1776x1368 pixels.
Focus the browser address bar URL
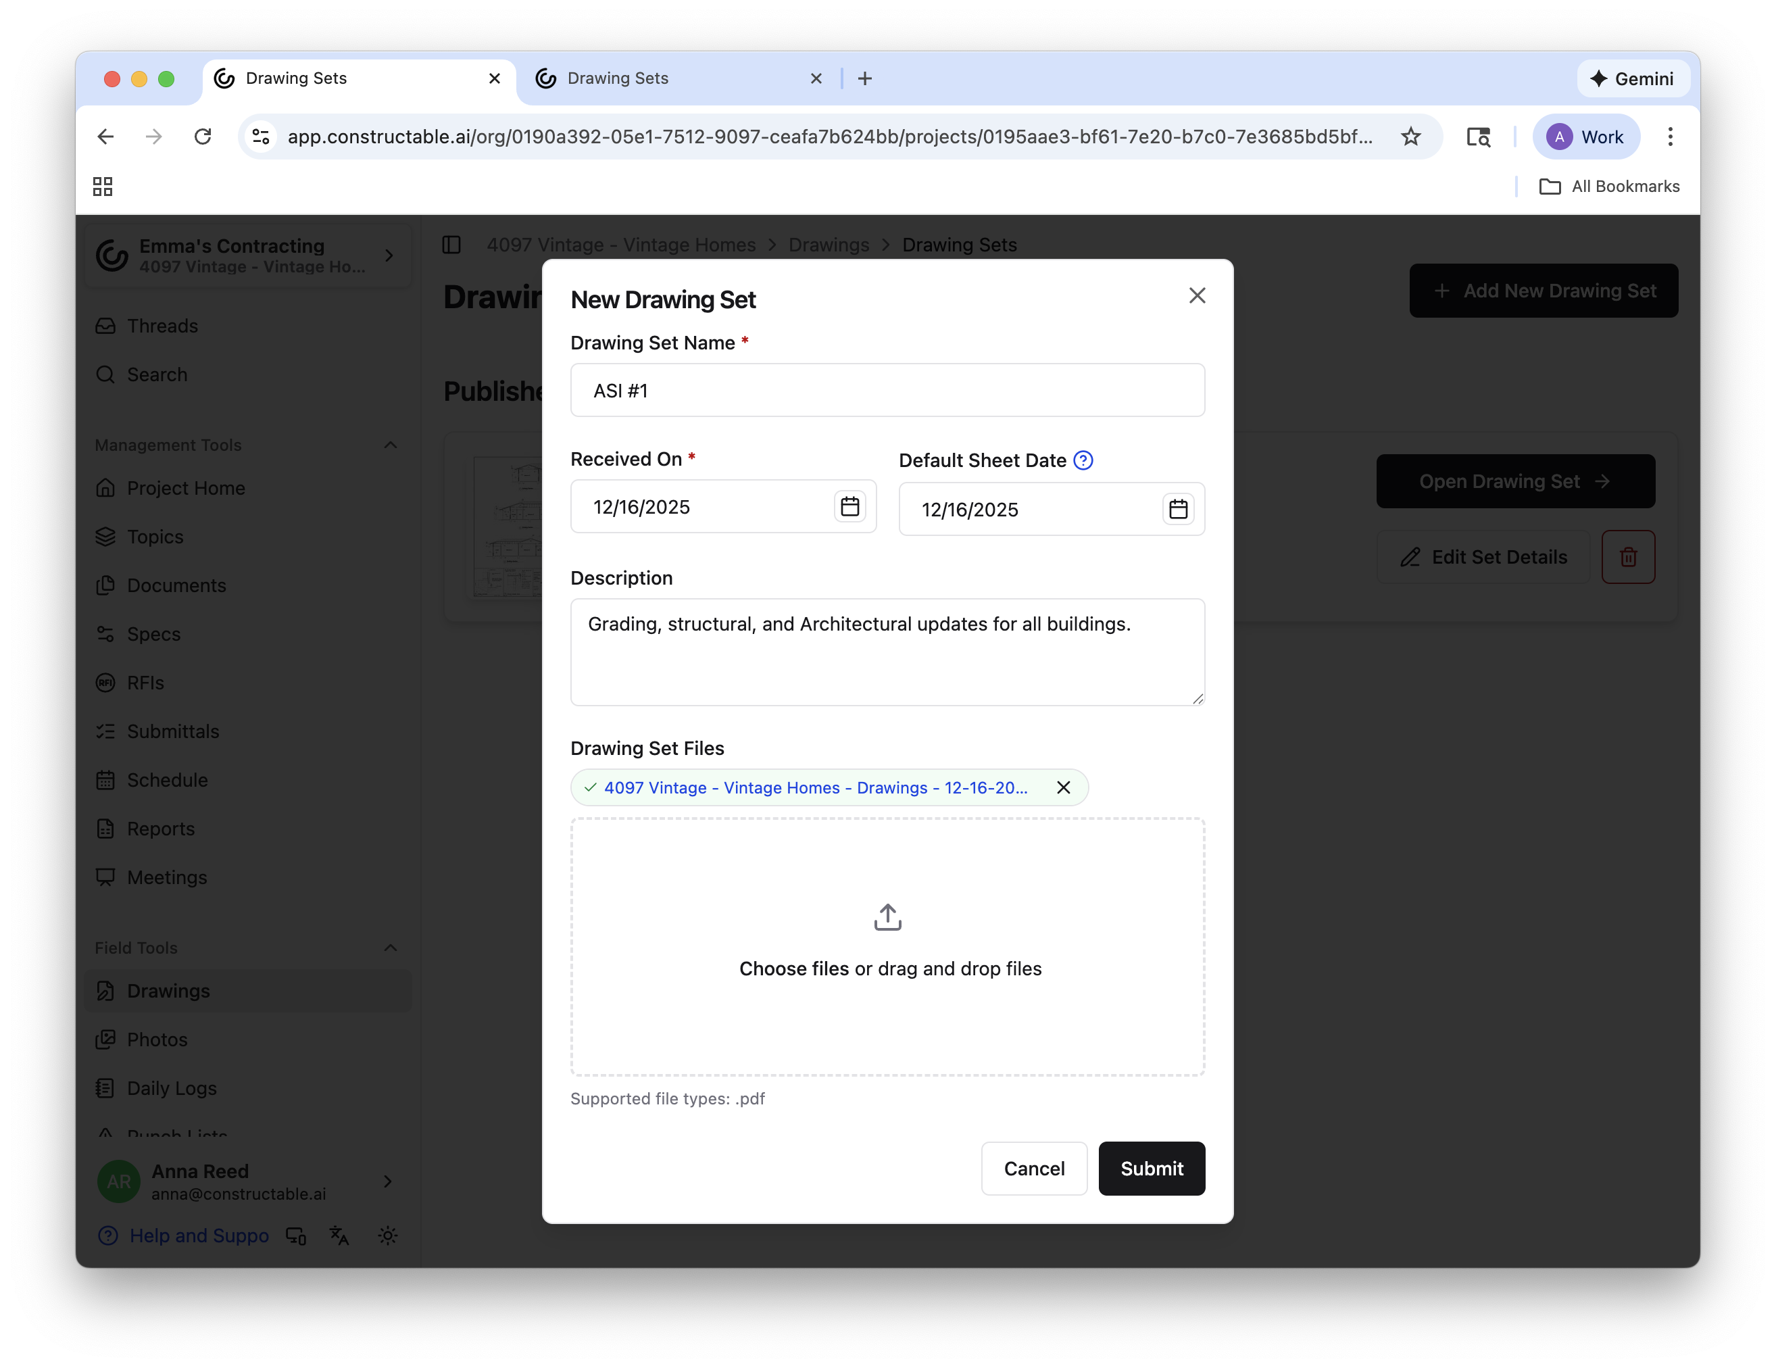coord(829,137)
